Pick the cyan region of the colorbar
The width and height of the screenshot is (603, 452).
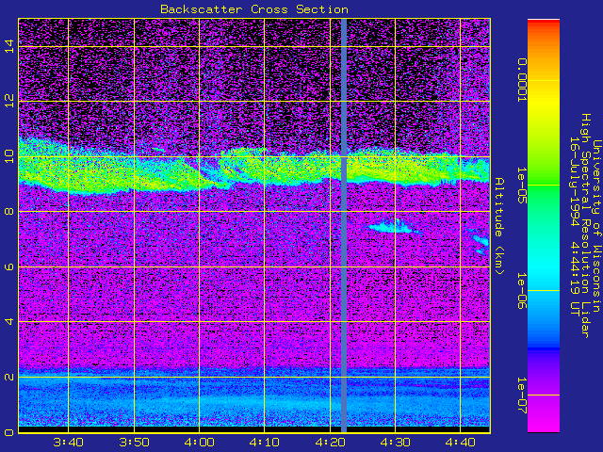[544, 266]
